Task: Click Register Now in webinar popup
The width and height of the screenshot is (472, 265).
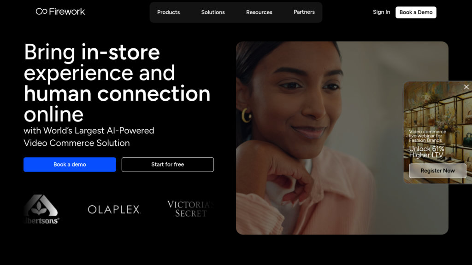Action: [437, 171]
